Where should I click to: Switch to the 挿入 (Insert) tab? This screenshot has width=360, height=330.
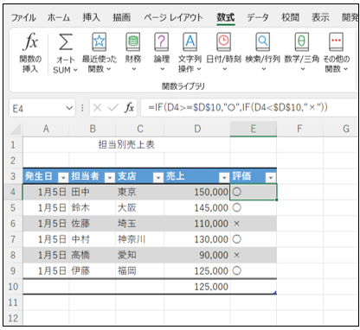click(92, 18)
